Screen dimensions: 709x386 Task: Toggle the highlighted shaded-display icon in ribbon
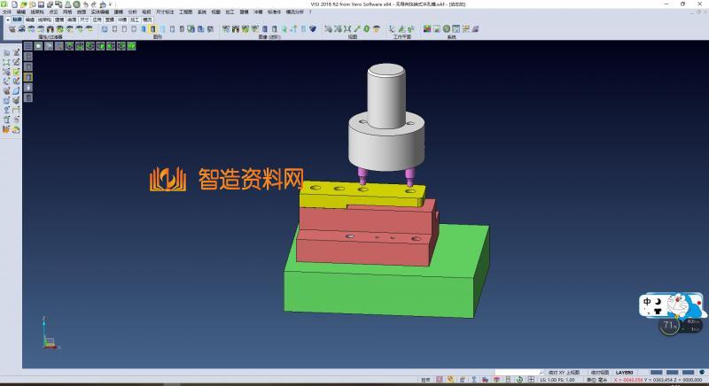pos(152,29)
